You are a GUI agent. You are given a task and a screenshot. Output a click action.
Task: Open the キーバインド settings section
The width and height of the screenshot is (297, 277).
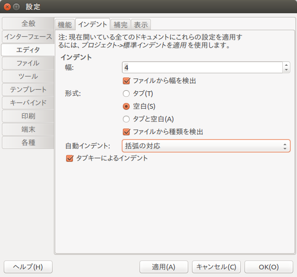pos(28,103)
